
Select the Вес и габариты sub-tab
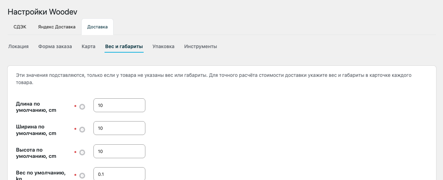point(124,46)
